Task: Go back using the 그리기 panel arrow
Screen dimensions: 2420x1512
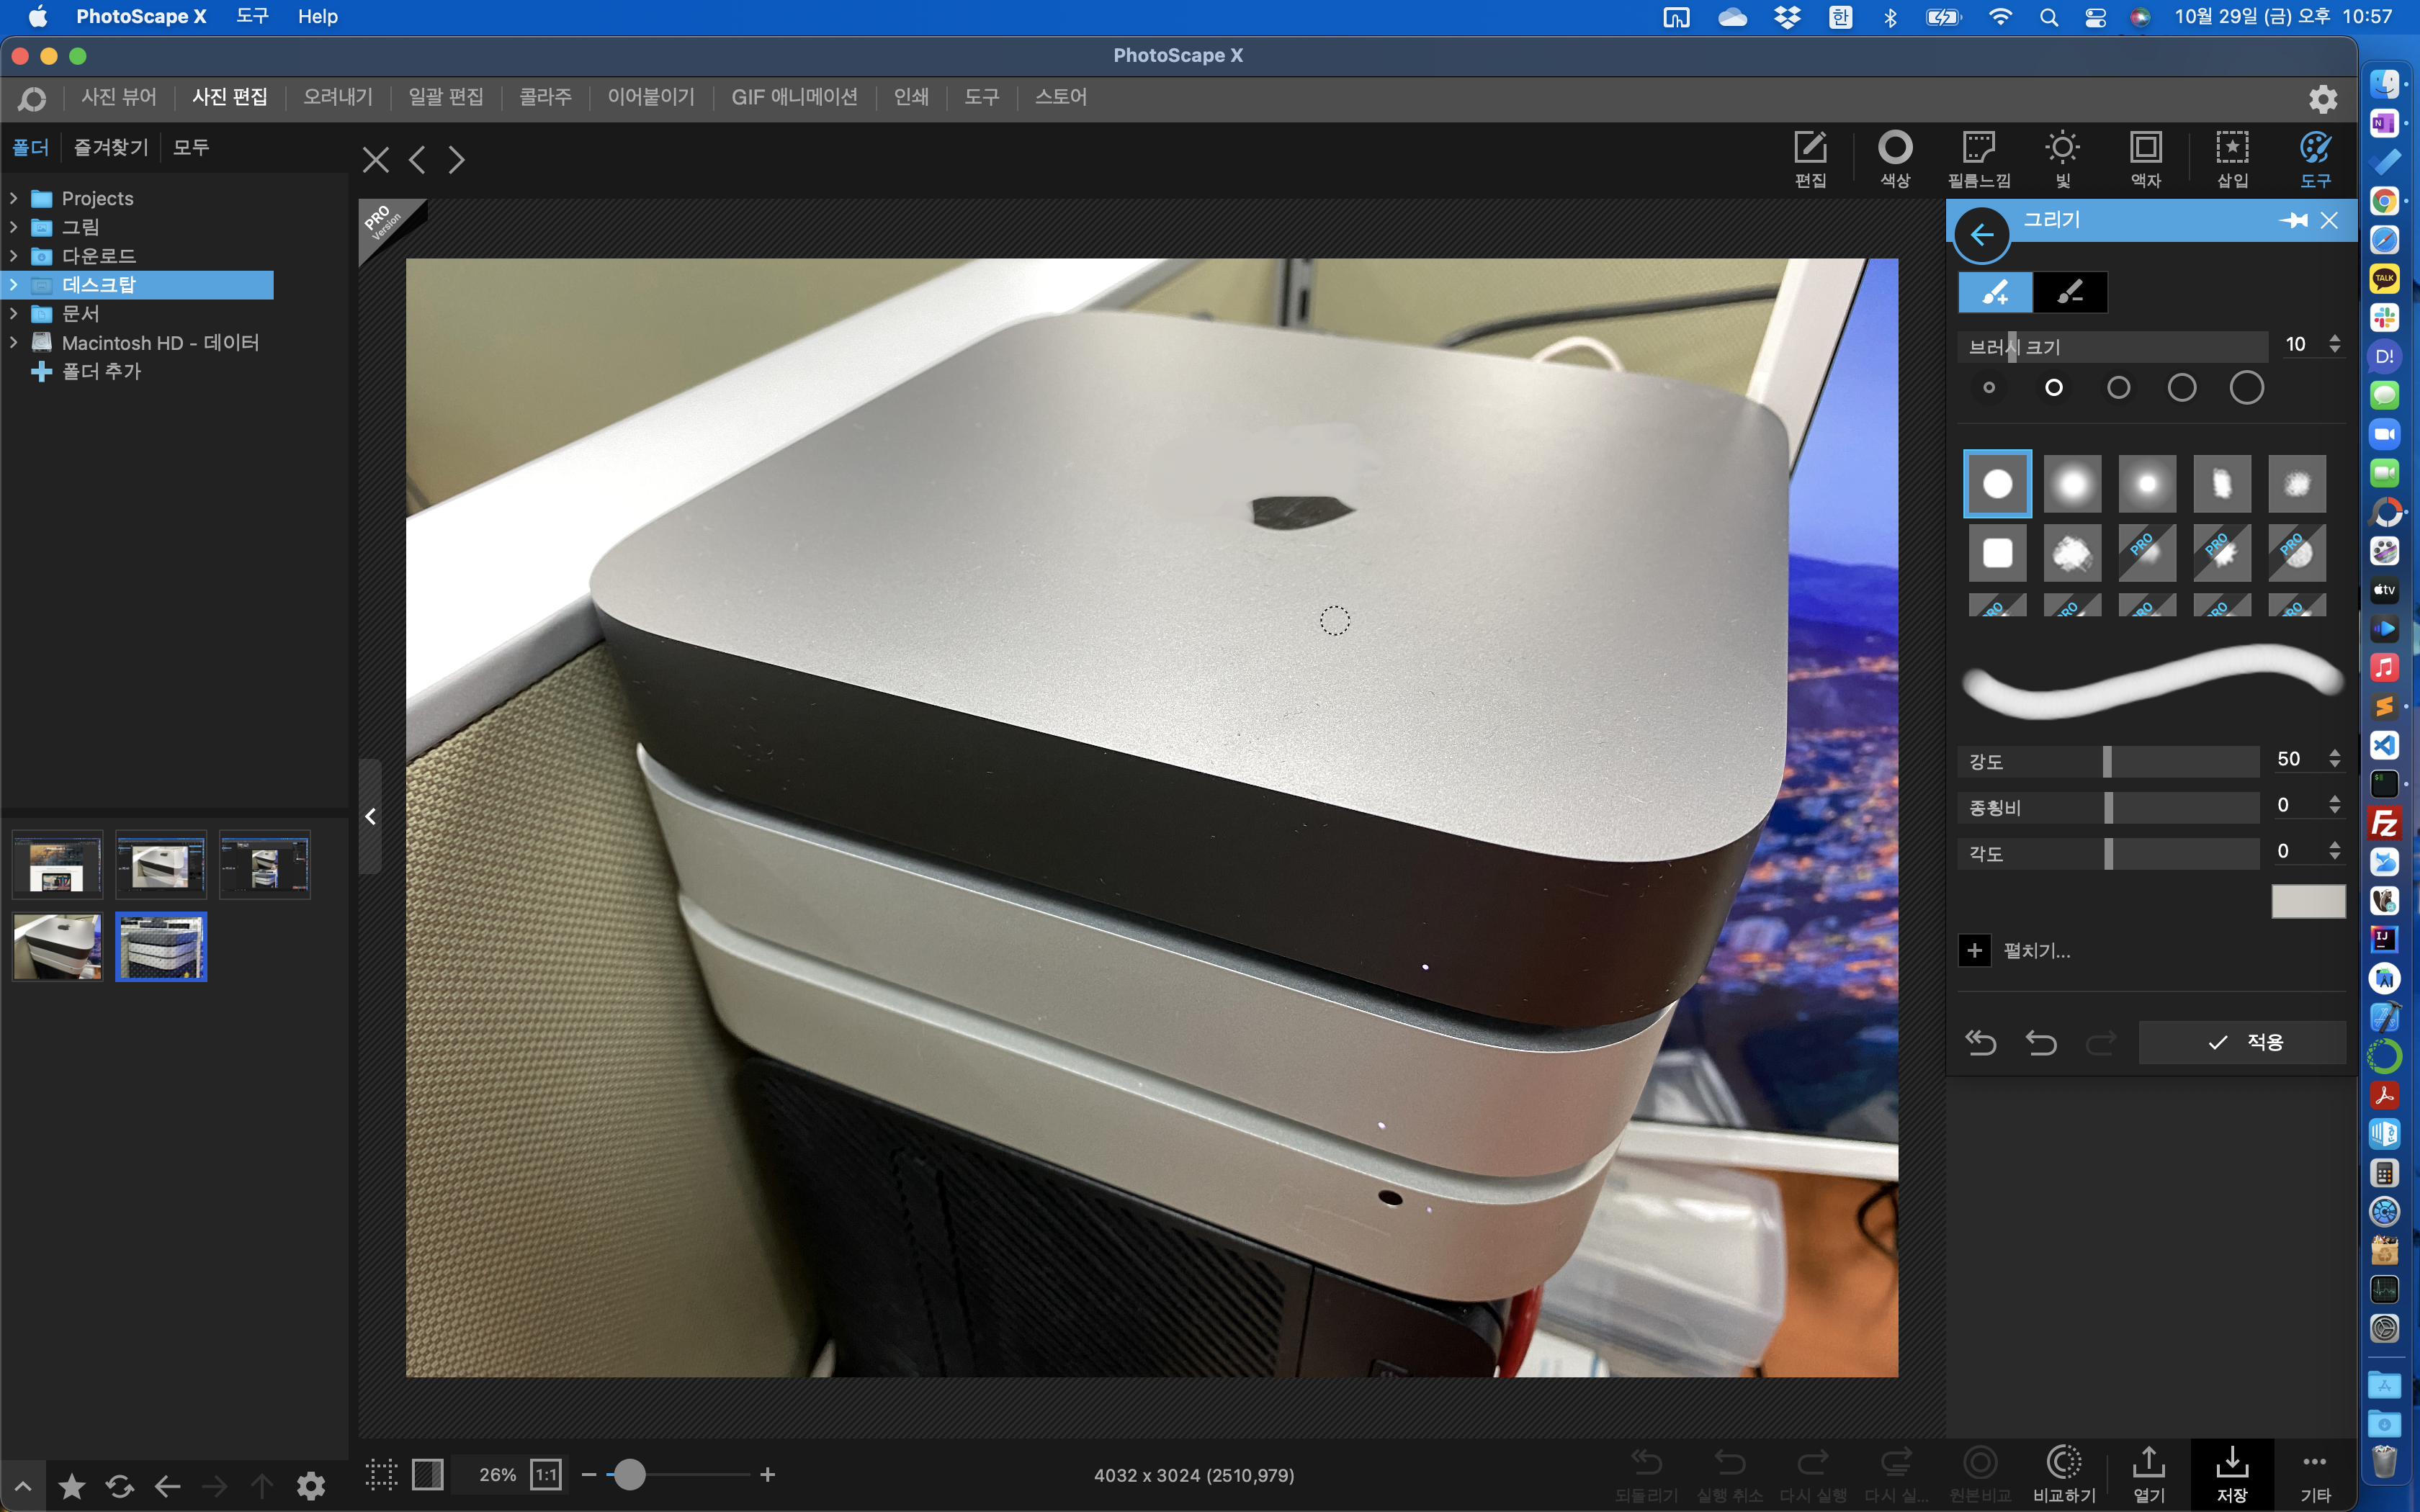Action: point(1981,235)
